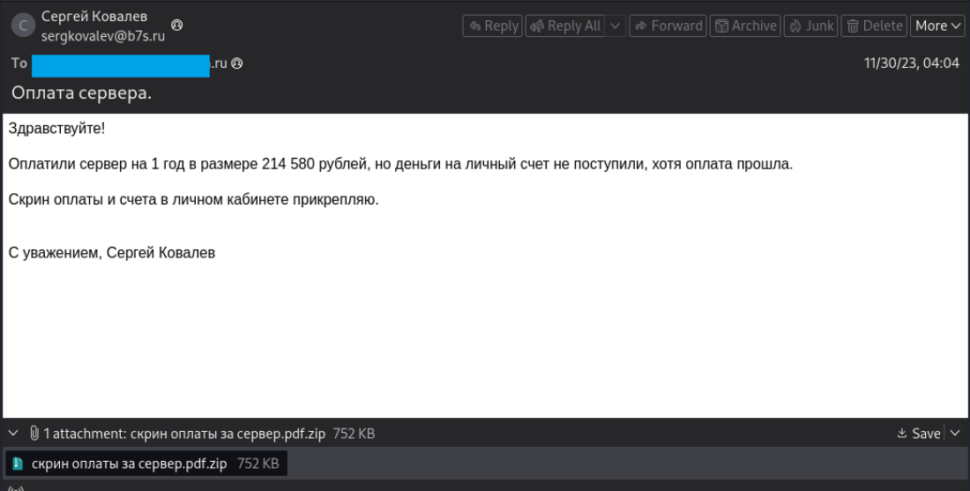The height and width of the screenshot is (491, 970).
Task: Archive this message
Action: pyautogui.click(x=745, y=26)
